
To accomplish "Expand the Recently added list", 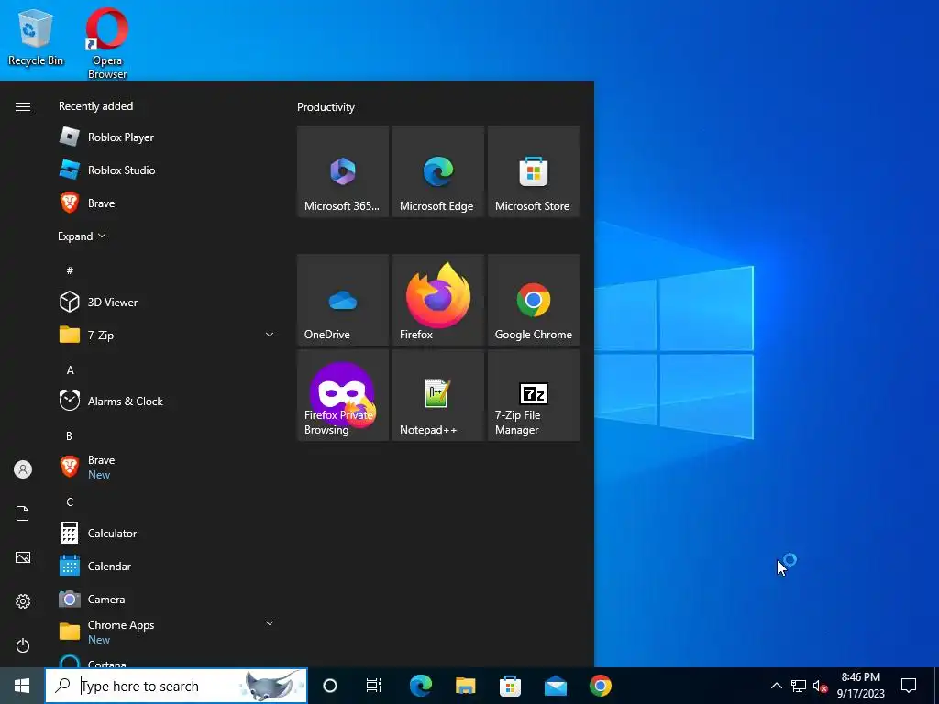I will coord(82,236).
